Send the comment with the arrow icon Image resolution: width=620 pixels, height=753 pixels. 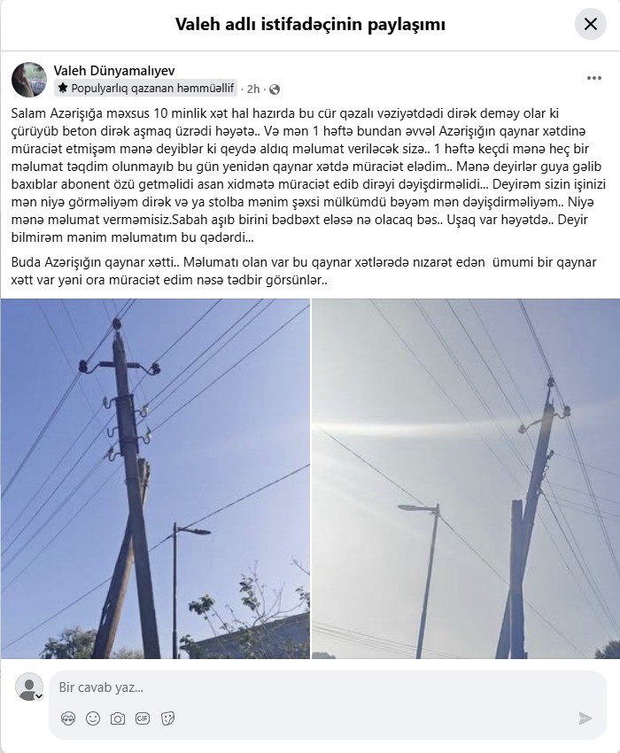click(585, 718)
